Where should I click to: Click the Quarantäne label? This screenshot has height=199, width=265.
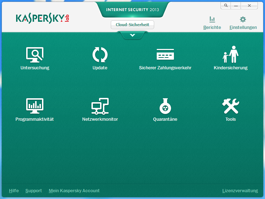tap(165, 119)
